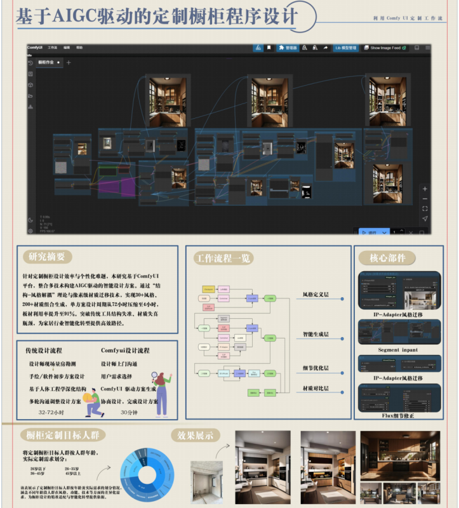Open the node library sidebar icon
Image resolution: width=459 pixels, height=508 pixels.
[30, 74]
